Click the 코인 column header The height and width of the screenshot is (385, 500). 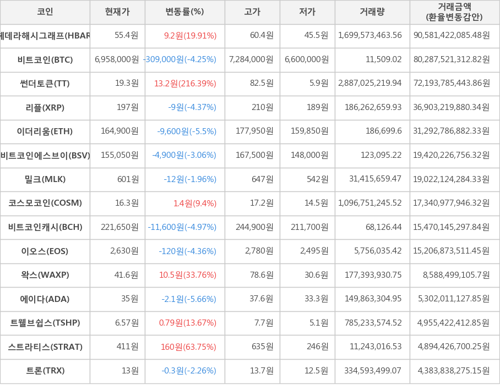tap(45, 12)
